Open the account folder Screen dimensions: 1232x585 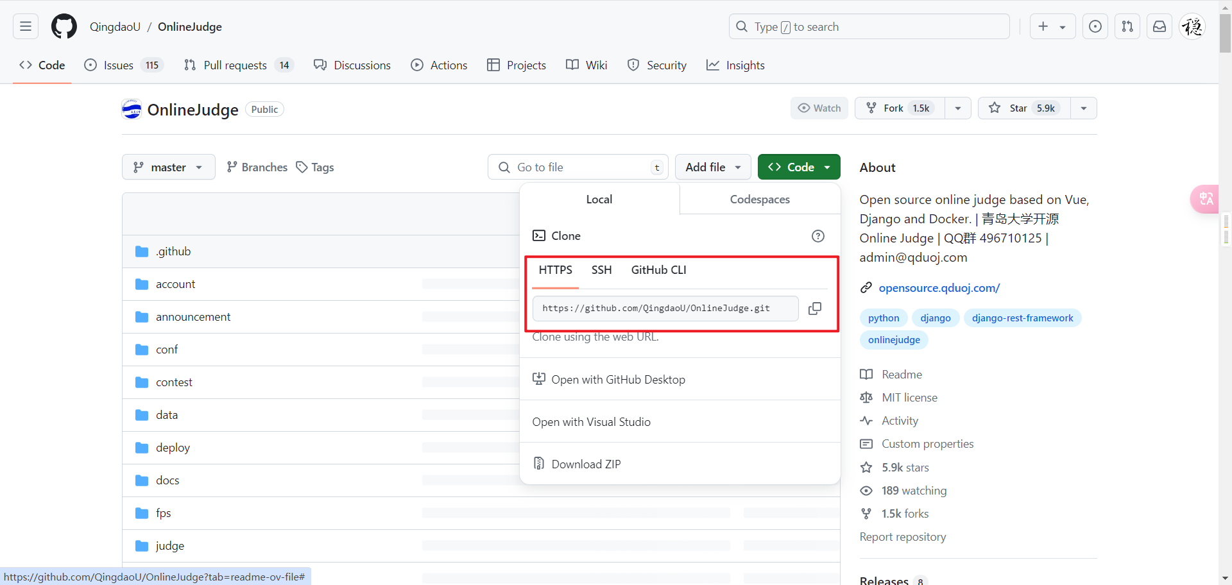175,284
